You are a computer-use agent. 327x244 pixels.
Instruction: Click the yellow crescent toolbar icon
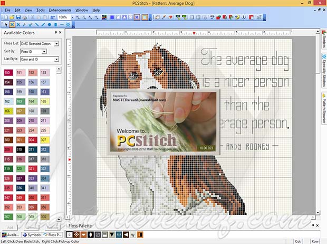(x=237, y=17)
